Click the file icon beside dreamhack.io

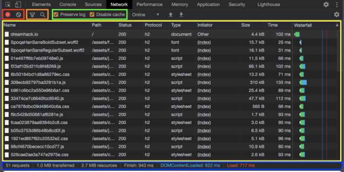pos(7,34)
